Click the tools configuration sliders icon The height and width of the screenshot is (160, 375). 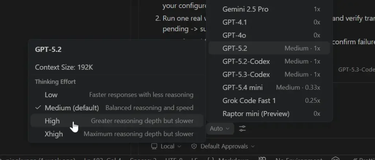[242, 129]
